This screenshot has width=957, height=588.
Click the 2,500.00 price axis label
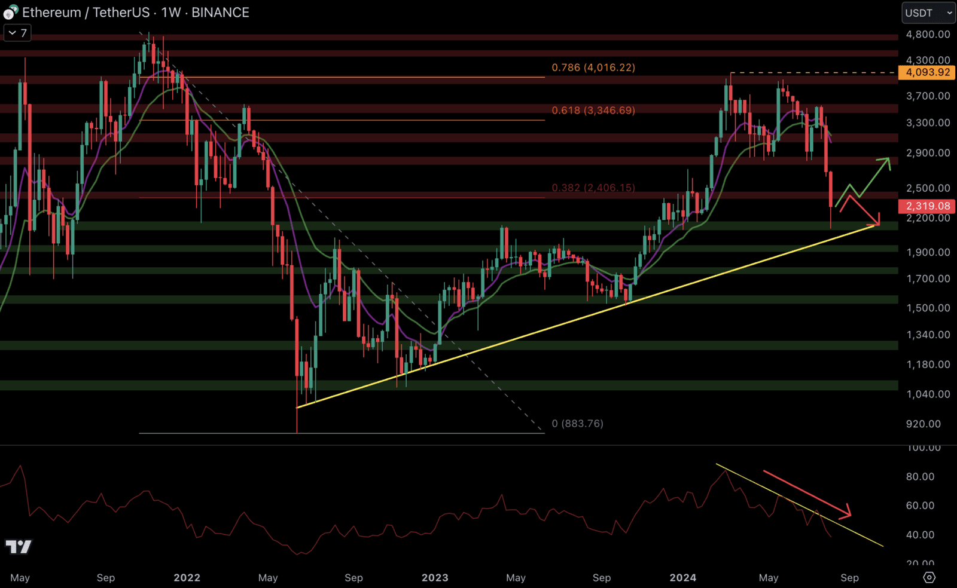(x=928, y=188)
